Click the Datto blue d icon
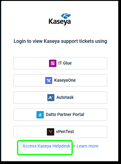Screen dimensions: 121x164 coord(40,115)
